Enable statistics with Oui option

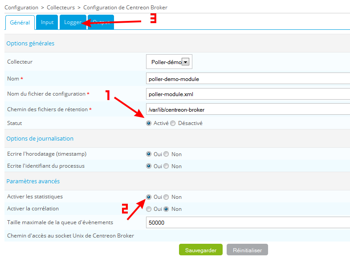[x=149, y=197]
